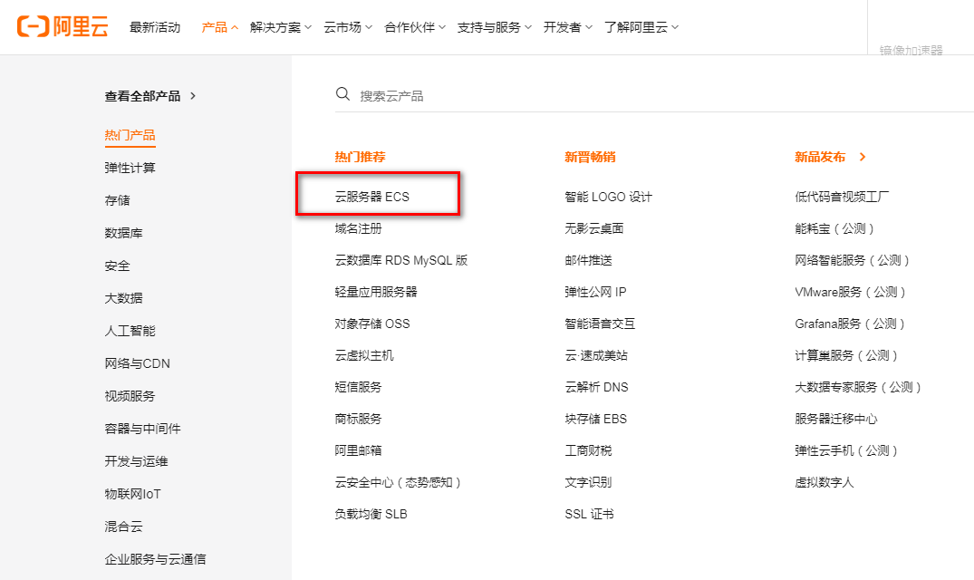
Task: Open 负载均衡 SLB link
Action: 371,514
